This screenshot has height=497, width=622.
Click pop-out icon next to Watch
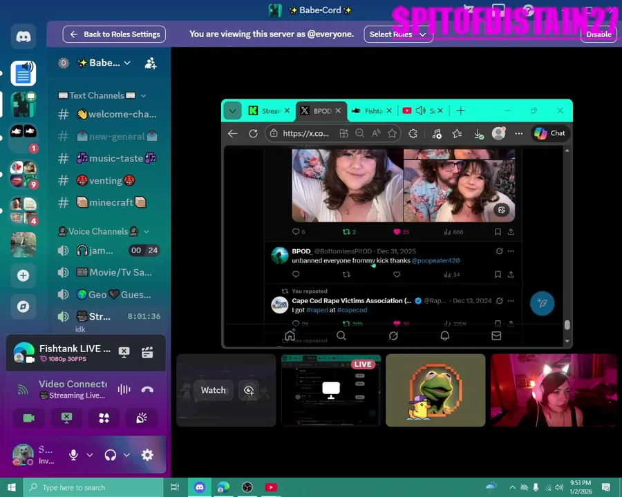249,390
